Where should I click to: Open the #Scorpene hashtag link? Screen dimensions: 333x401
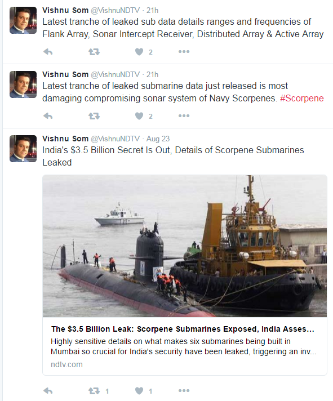(x=302, y=98)
